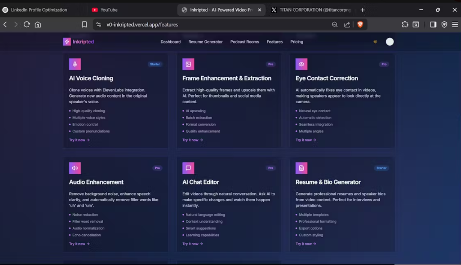Click the Audio Enhancement heading
Screen dimensions: 461x265
pyautogui.click(x=96, y=182)
